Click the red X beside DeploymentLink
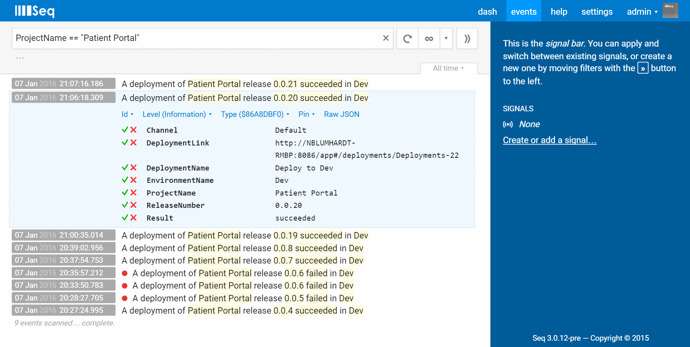Screen dimensions: 690x347 [133, 142]
